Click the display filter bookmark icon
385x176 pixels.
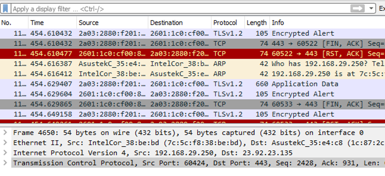5,9
